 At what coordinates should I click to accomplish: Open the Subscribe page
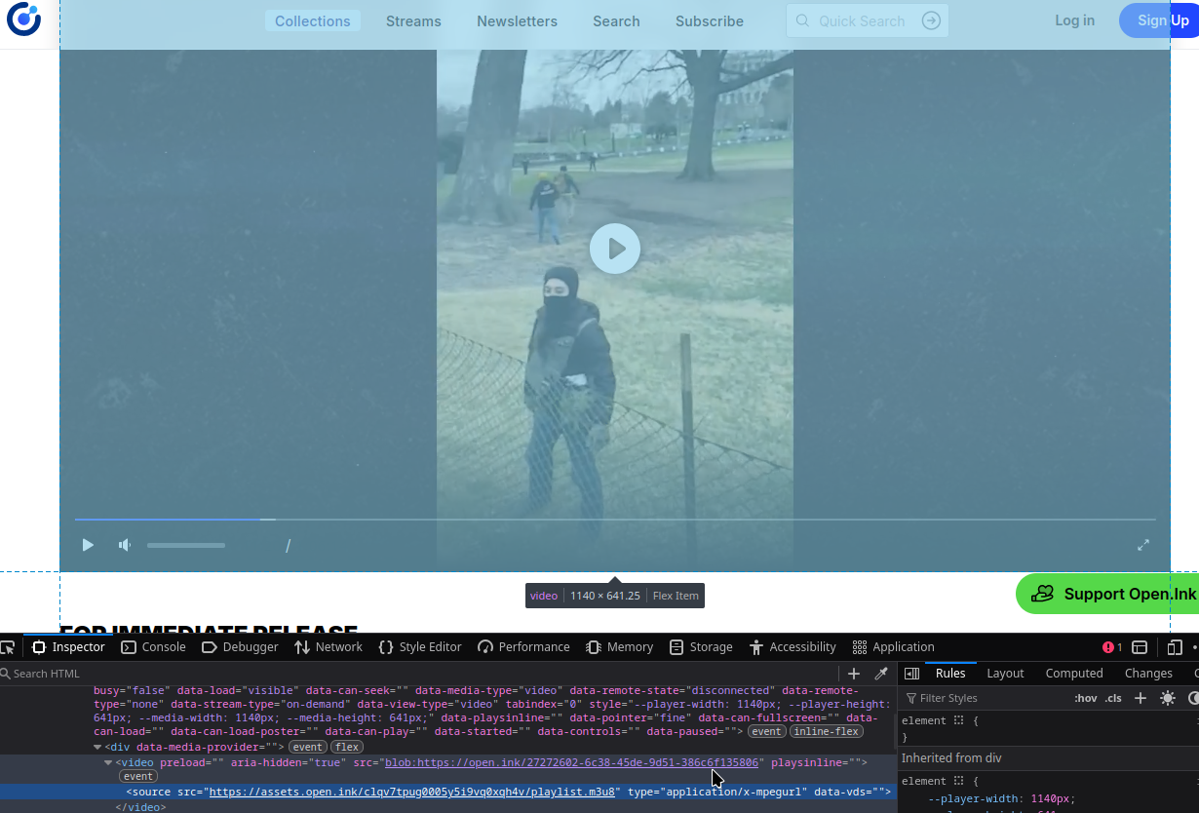[x=709, y=20]
